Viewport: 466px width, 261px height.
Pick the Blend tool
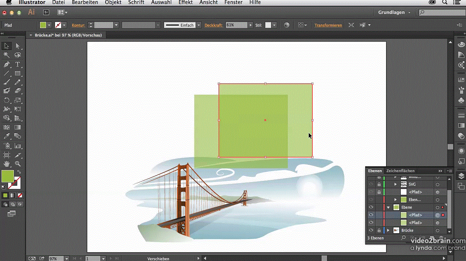(x=18, y=136)
